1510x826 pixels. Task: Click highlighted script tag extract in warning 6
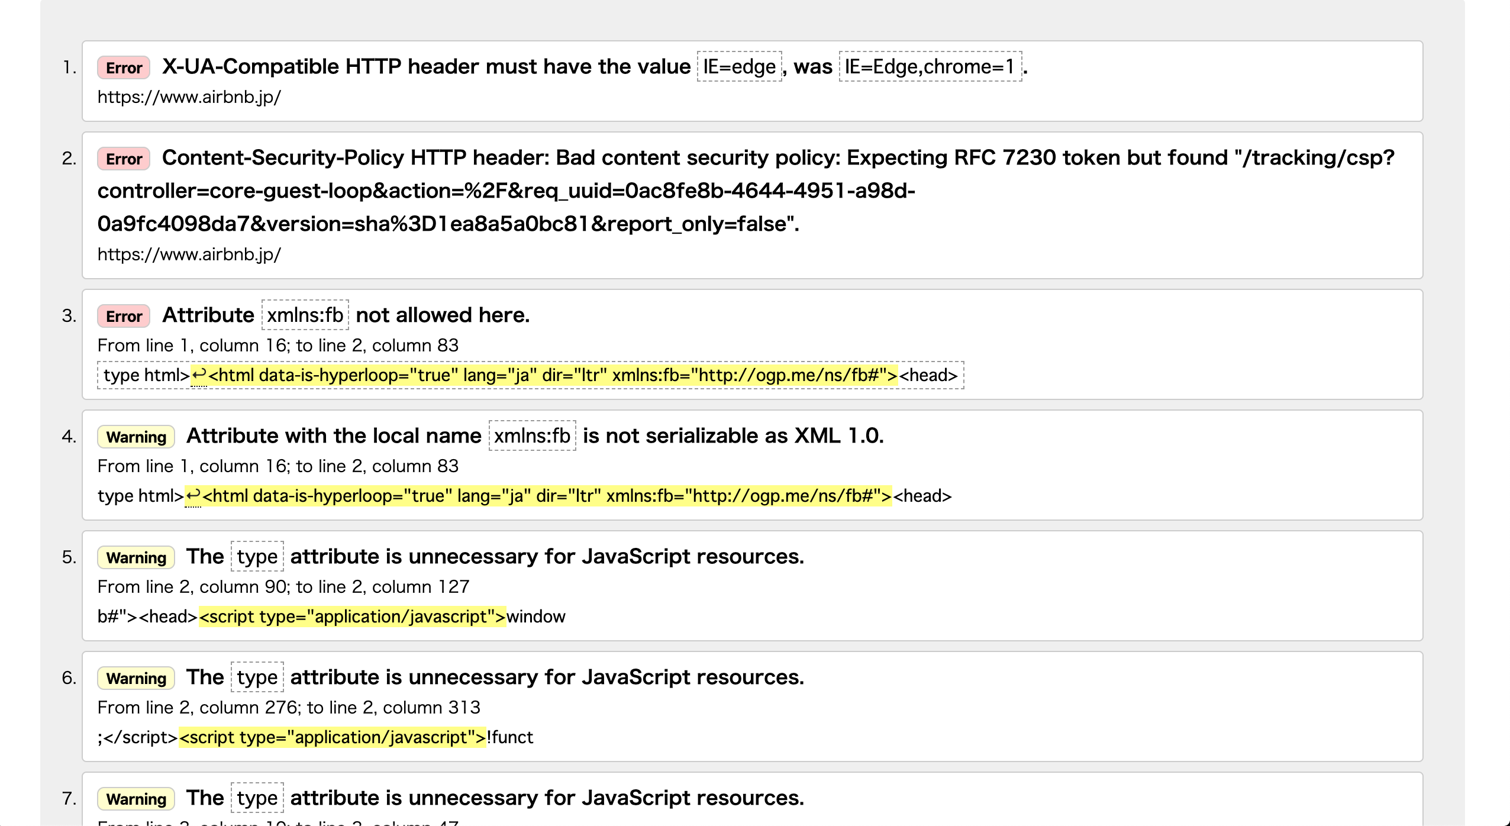pos(332,737)
